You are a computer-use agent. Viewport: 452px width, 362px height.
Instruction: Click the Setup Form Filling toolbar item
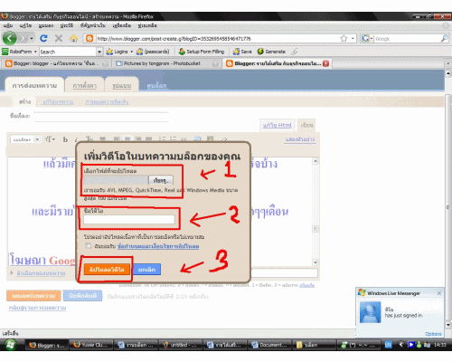(202, 52)
